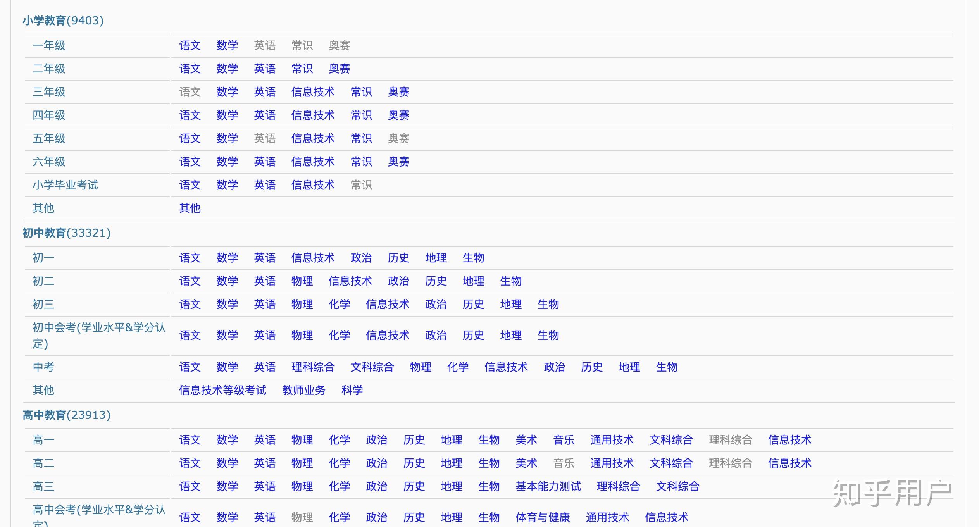Select the 一年级 grade link
This screenshot has height=527, width=979.
click(x=49, y=45)
